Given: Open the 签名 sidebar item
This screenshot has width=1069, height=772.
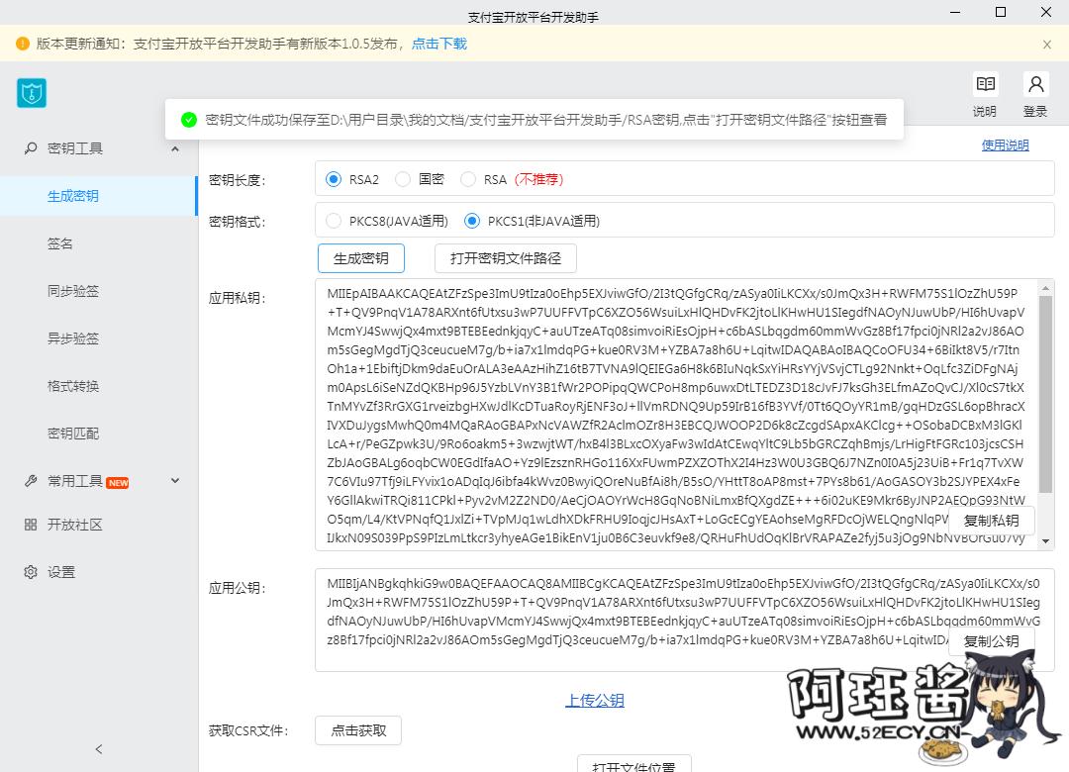Looking at the screenshot, I should [x=99, y=243].
